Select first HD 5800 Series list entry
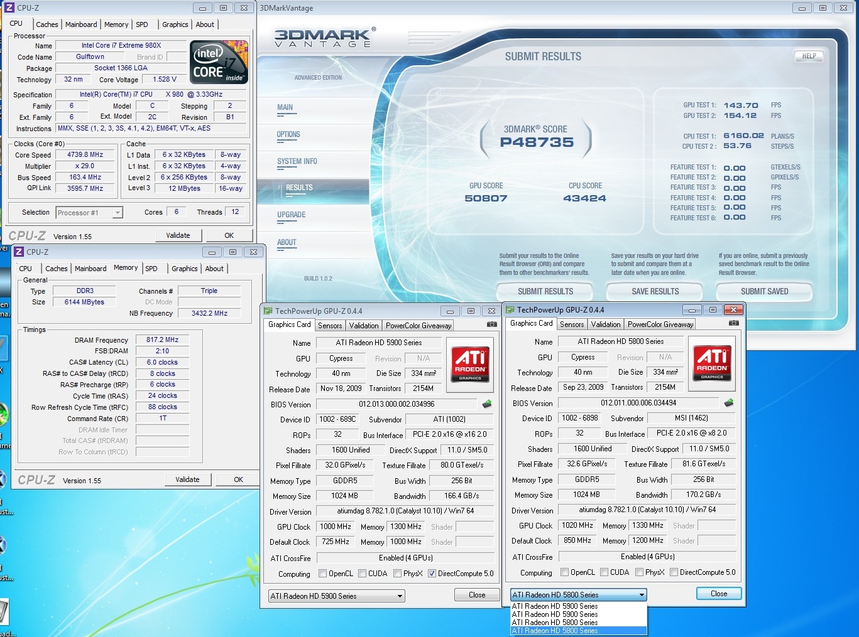The image size is (859, 637). (x=578, y=623)
